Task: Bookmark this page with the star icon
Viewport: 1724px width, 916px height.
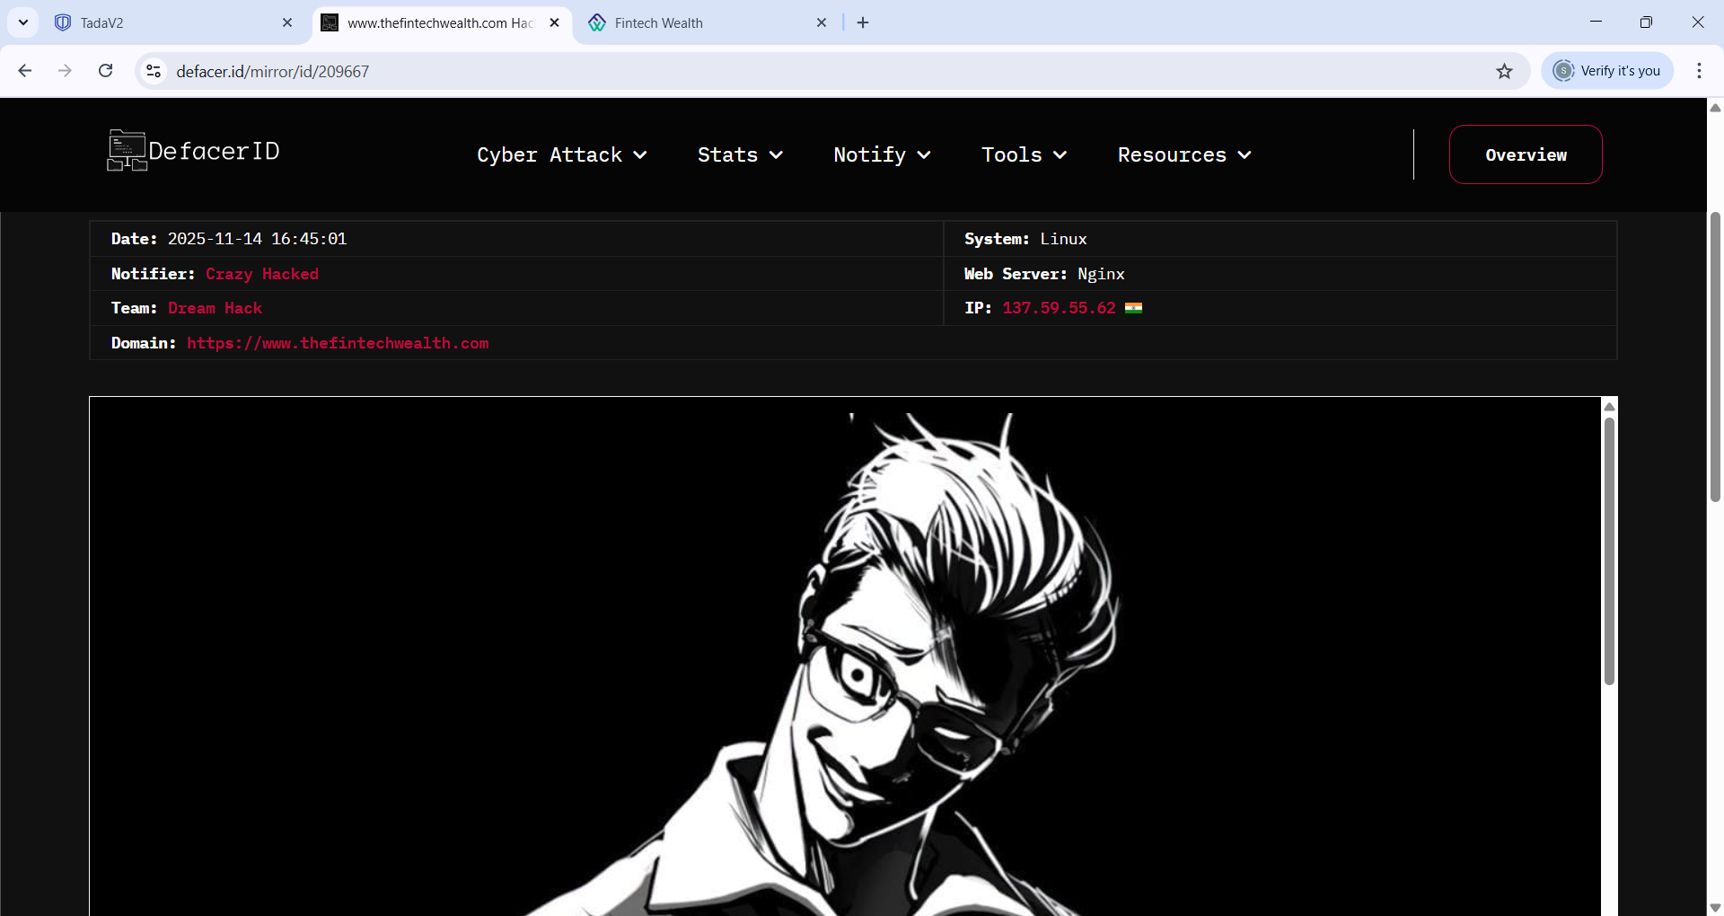Action: coord(1504,71)
